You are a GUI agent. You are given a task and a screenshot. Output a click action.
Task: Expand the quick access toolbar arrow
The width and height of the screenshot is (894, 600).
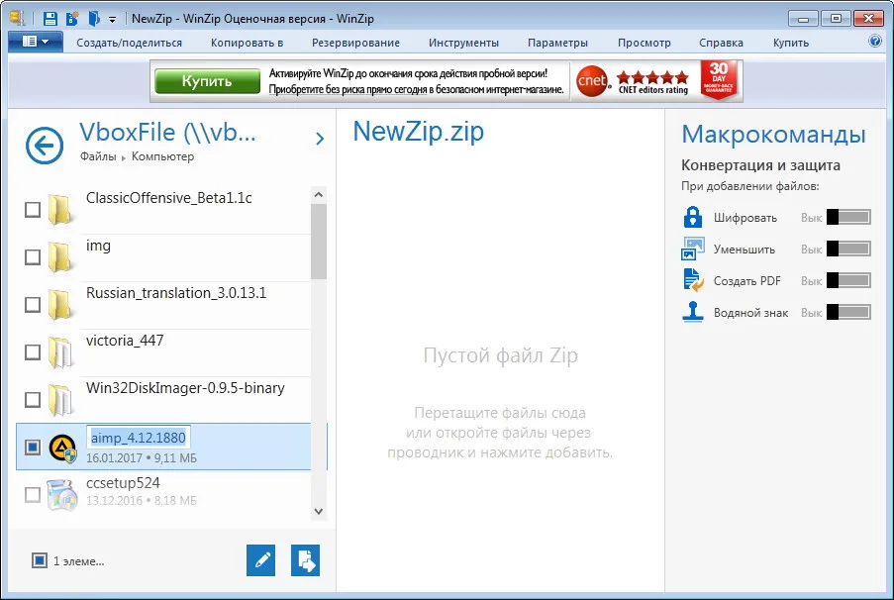(112, 20)
